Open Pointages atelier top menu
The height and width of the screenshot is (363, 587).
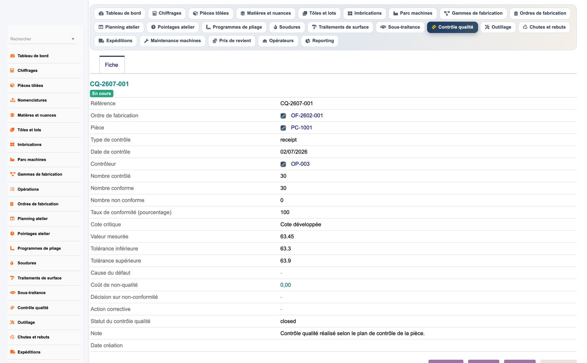pos(173,27)
